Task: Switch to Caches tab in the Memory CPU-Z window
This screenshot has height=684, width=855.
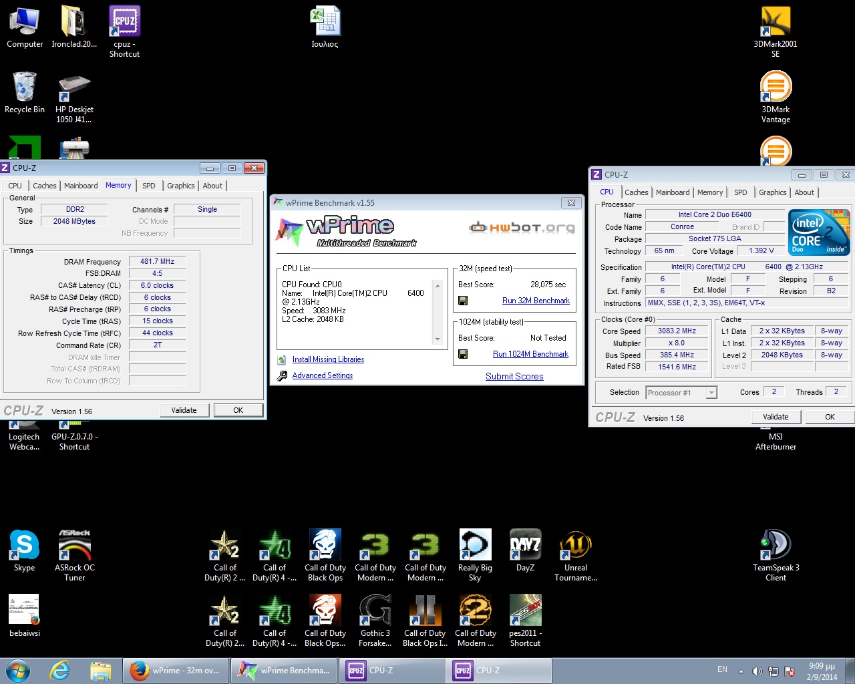Action: [45, 186]
